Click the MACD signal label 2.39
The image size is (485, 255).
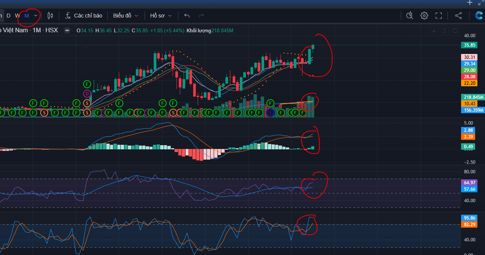(468, 137)
